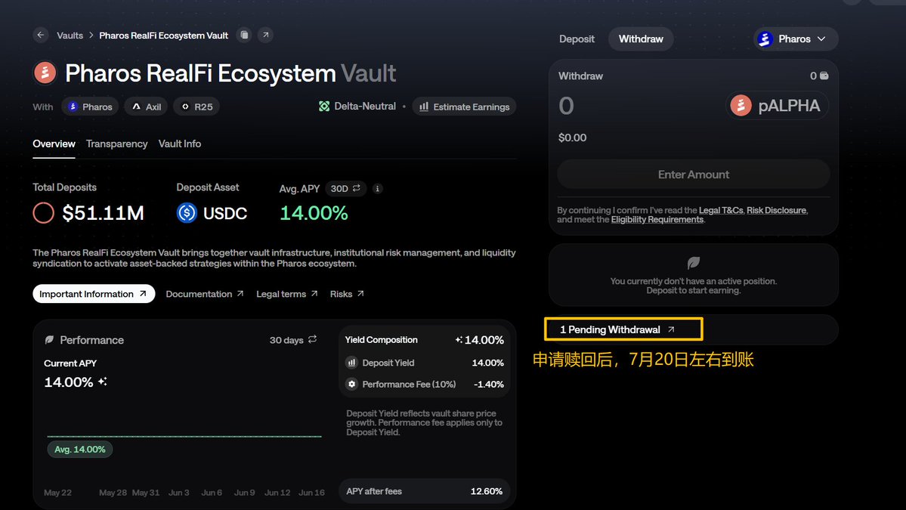
Task: Toggle the 30D Avg. APY period
Action: pyautogui.click(x=345, y=188)
